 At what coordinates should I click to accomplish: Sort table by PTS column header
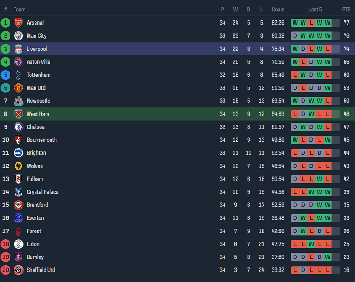(x=346, y=10)
